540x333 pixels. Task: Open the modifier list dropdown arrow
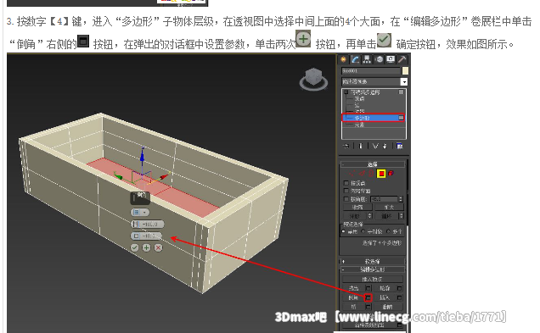[403, 82]
